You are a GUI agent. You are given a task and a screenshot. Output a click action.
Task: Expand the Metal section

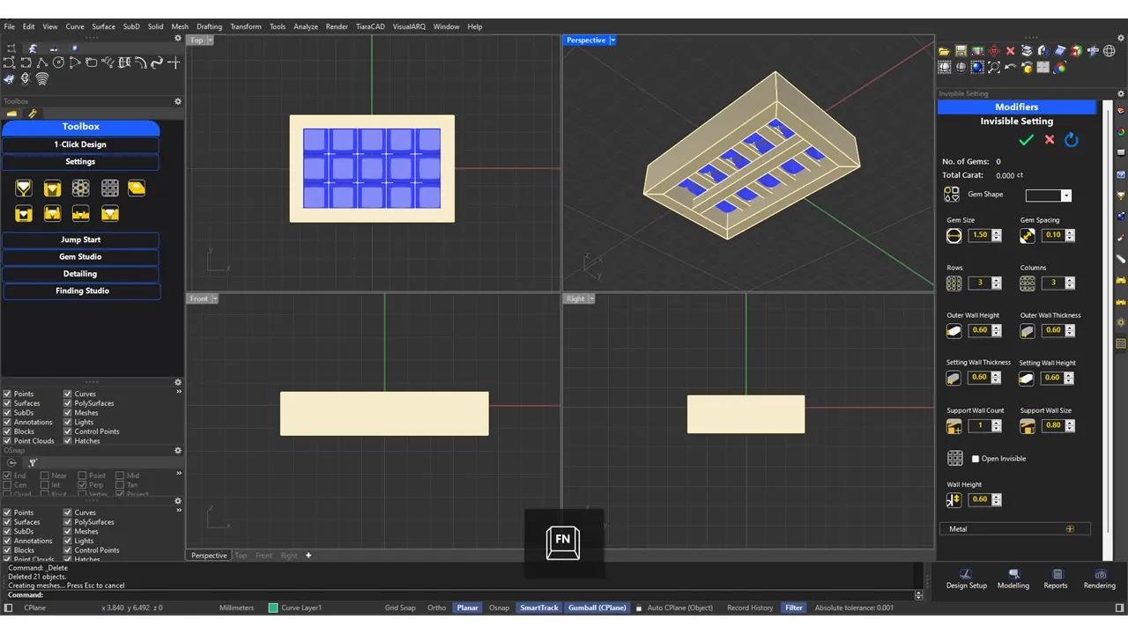(x=1070, y=529)
